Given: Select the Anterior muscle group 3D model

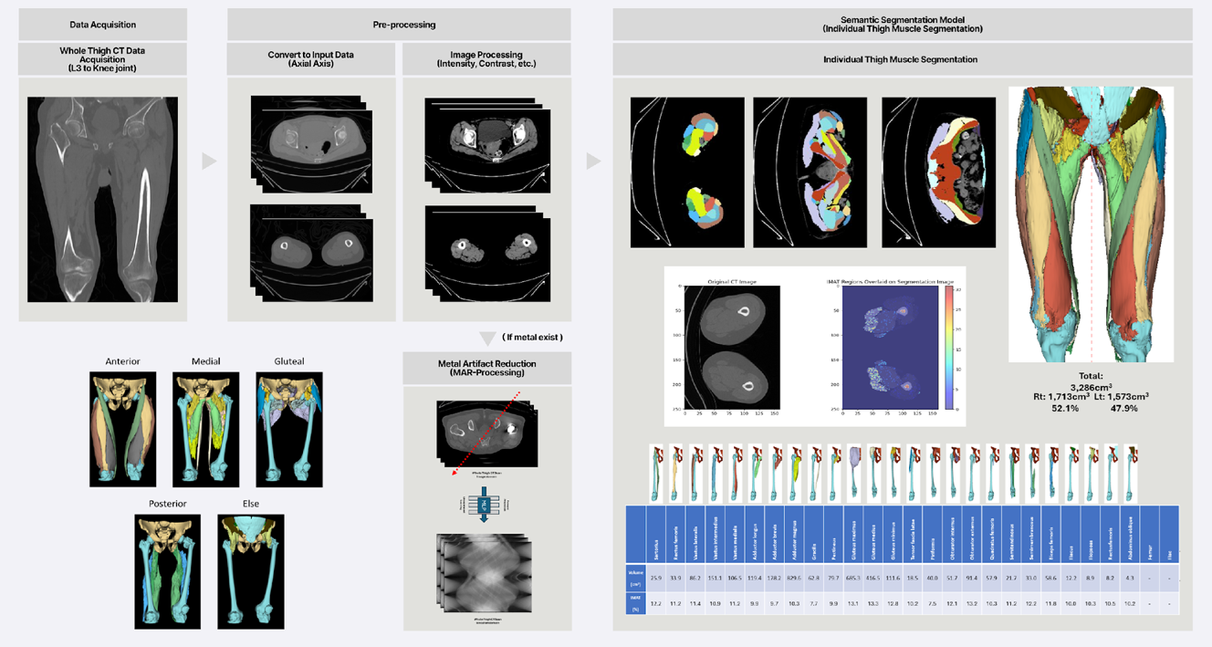Looking at the screenshot, I should 123,427.
